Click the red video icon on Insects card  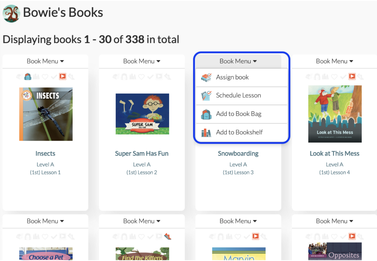tap(63, 77)
